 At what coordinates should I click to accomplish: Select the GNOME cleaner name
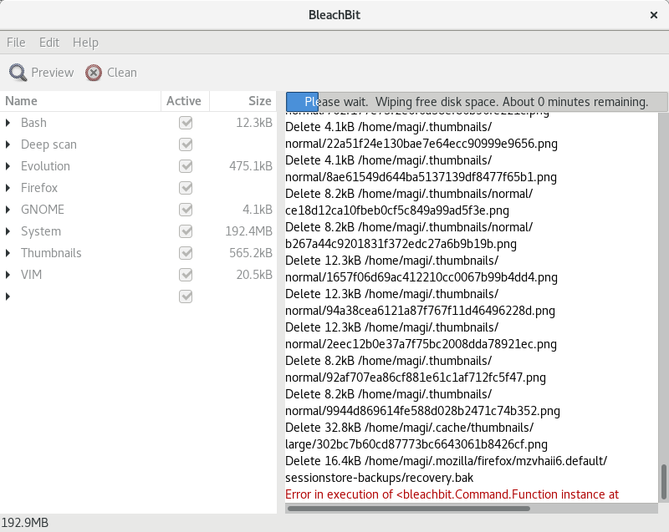pos(43,210)
